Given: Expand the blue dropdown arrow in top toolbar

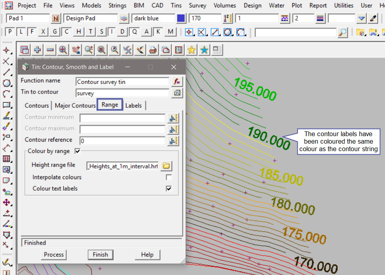Looking at the screenshot, I should click(362, 19).
